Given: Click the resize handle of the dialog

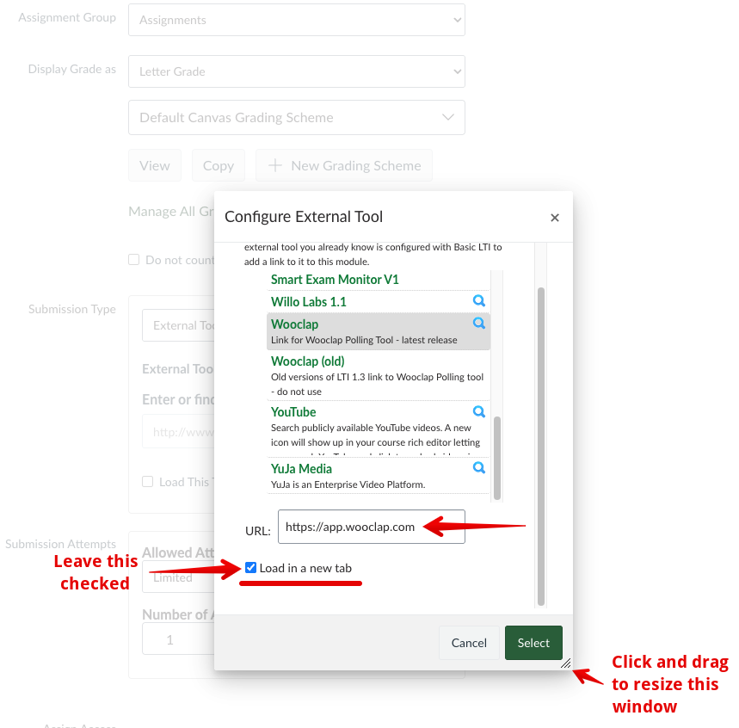Looking at the screenshot, I should pos(565,663).
